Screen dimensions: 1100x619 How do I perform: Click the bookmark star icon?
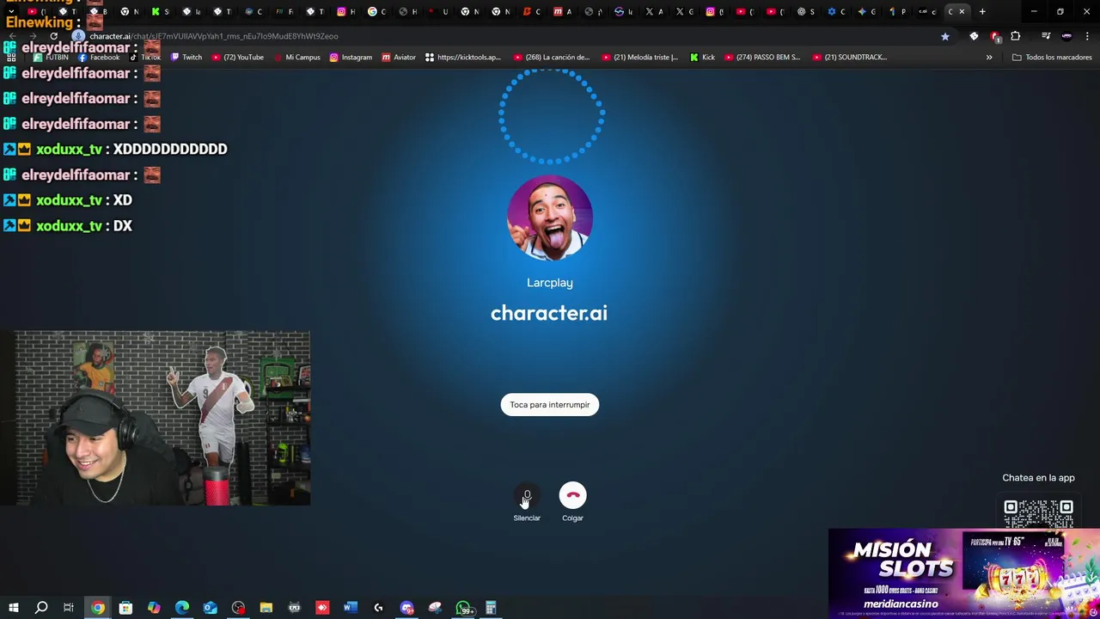(945, 36)
